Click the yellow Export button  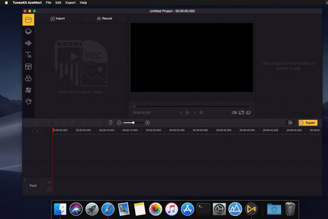click(x=308, y=123)
